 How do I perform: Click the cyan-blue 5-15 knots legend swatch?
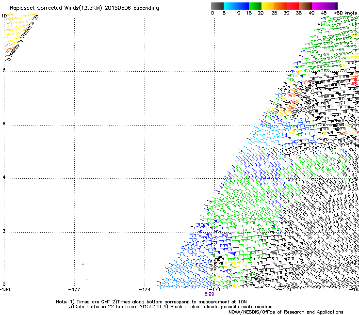pyautogui.click(x=236, y=6)
